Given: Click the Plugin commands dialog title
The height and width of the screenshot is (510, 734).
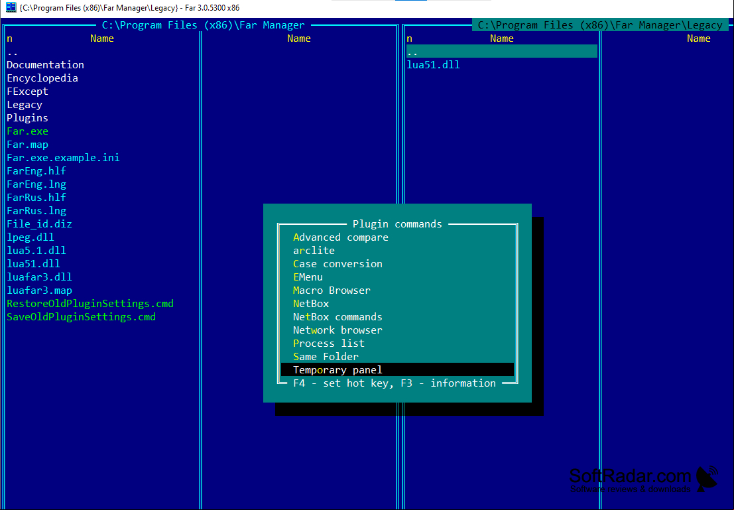Looking at the screenshot, I should click(x=397, y=224).
